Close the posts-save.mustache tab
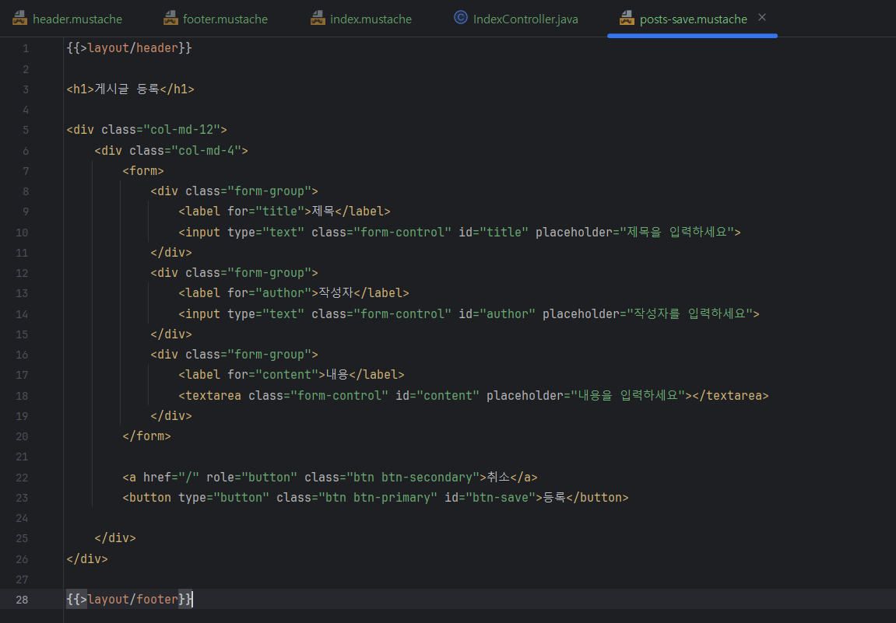Image resolution: width=896 pixels, height=623 pixels. point(761,18)
